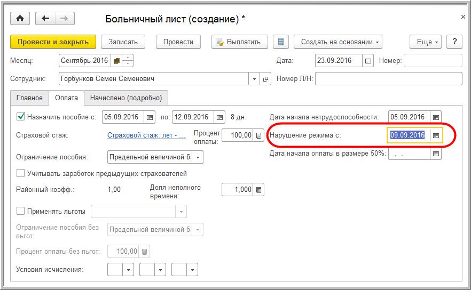Open calendar for Дата начала нетрудоспособности

436,117
